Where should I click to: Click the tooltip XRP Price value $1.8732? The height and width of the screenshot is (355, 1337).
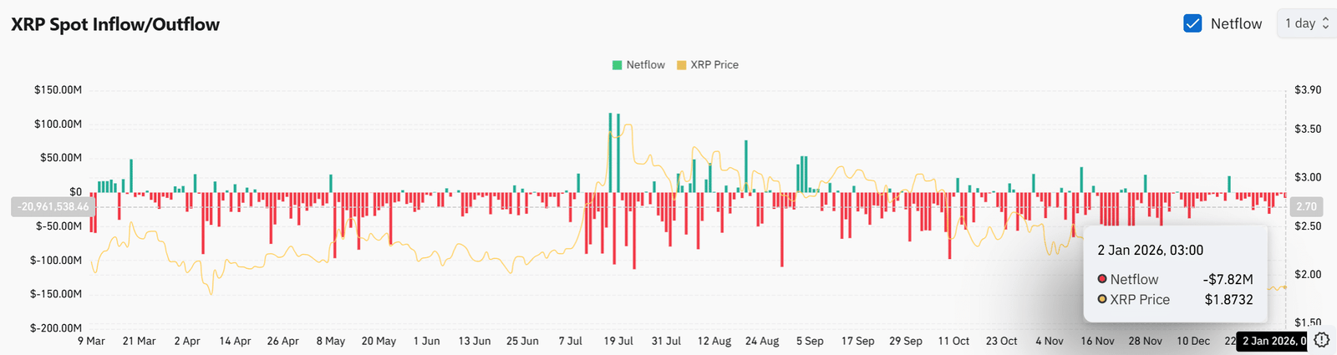tap(1228, 299)
